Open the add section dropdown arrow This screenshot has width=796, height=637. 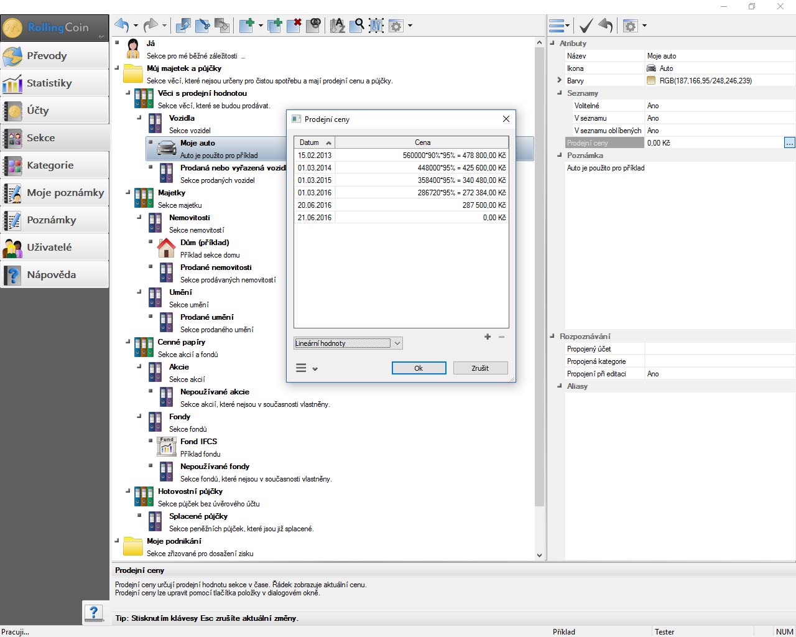coord(261,26)
